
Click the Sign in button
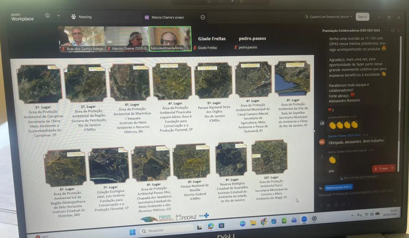[363, 17]
